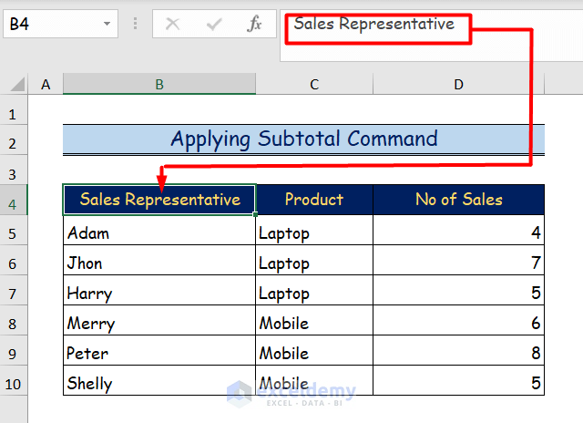Click the Name Box showing B4
Viewport: 583px width, 423px height.
coord(50,25)
